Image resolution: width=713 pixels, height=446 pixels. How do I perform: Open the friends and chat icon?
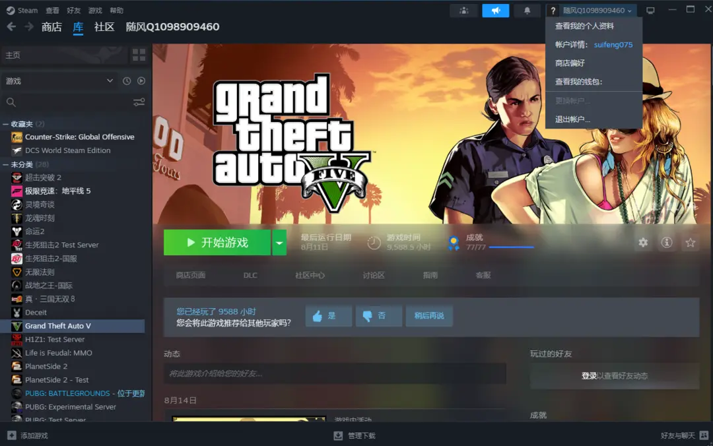coord(704,435)
